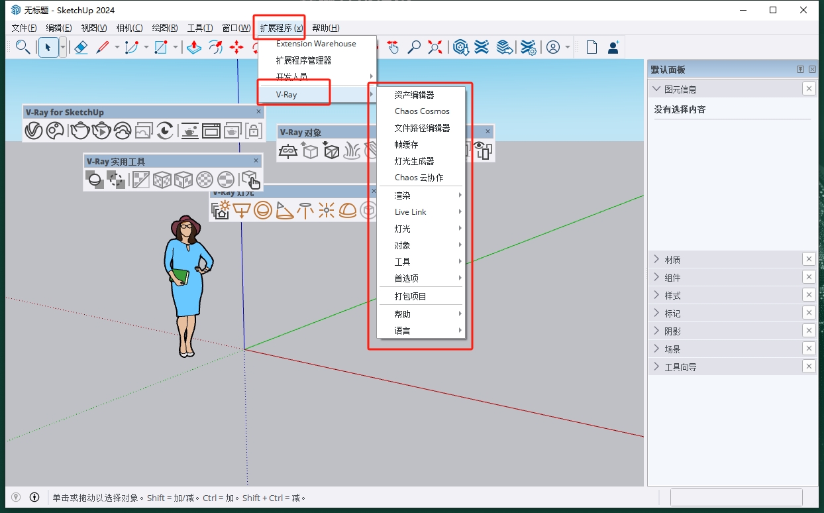Create a V-Ray sphere light
The width and height of the screenshot is (824, 513).
click(263, 211)
